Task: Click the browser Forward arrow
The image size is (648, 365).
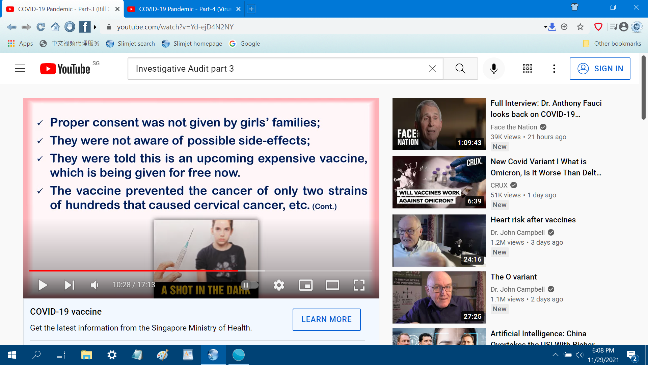Action: pyautogui.click(x=26, y=27)
